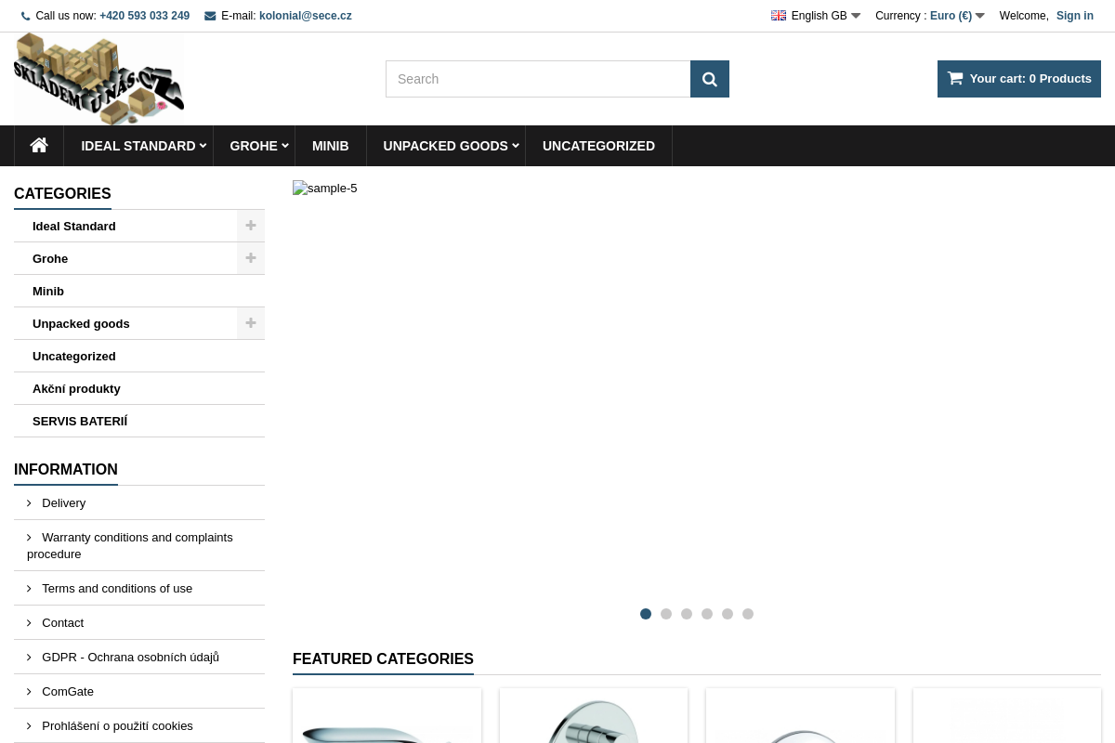
Task: Expand Grohe category with plus icon
Action: pyautogui.click(x=251, y=258)
